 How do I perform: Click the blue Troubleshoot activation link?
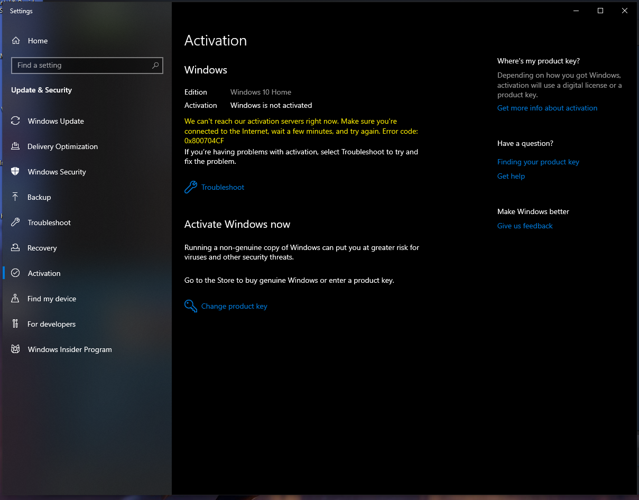[x=223, y=187]
